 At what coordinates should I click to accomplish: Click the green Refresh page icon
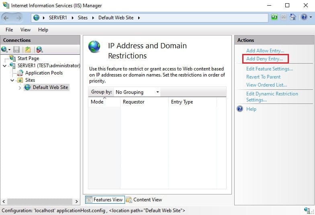point(274,17)
